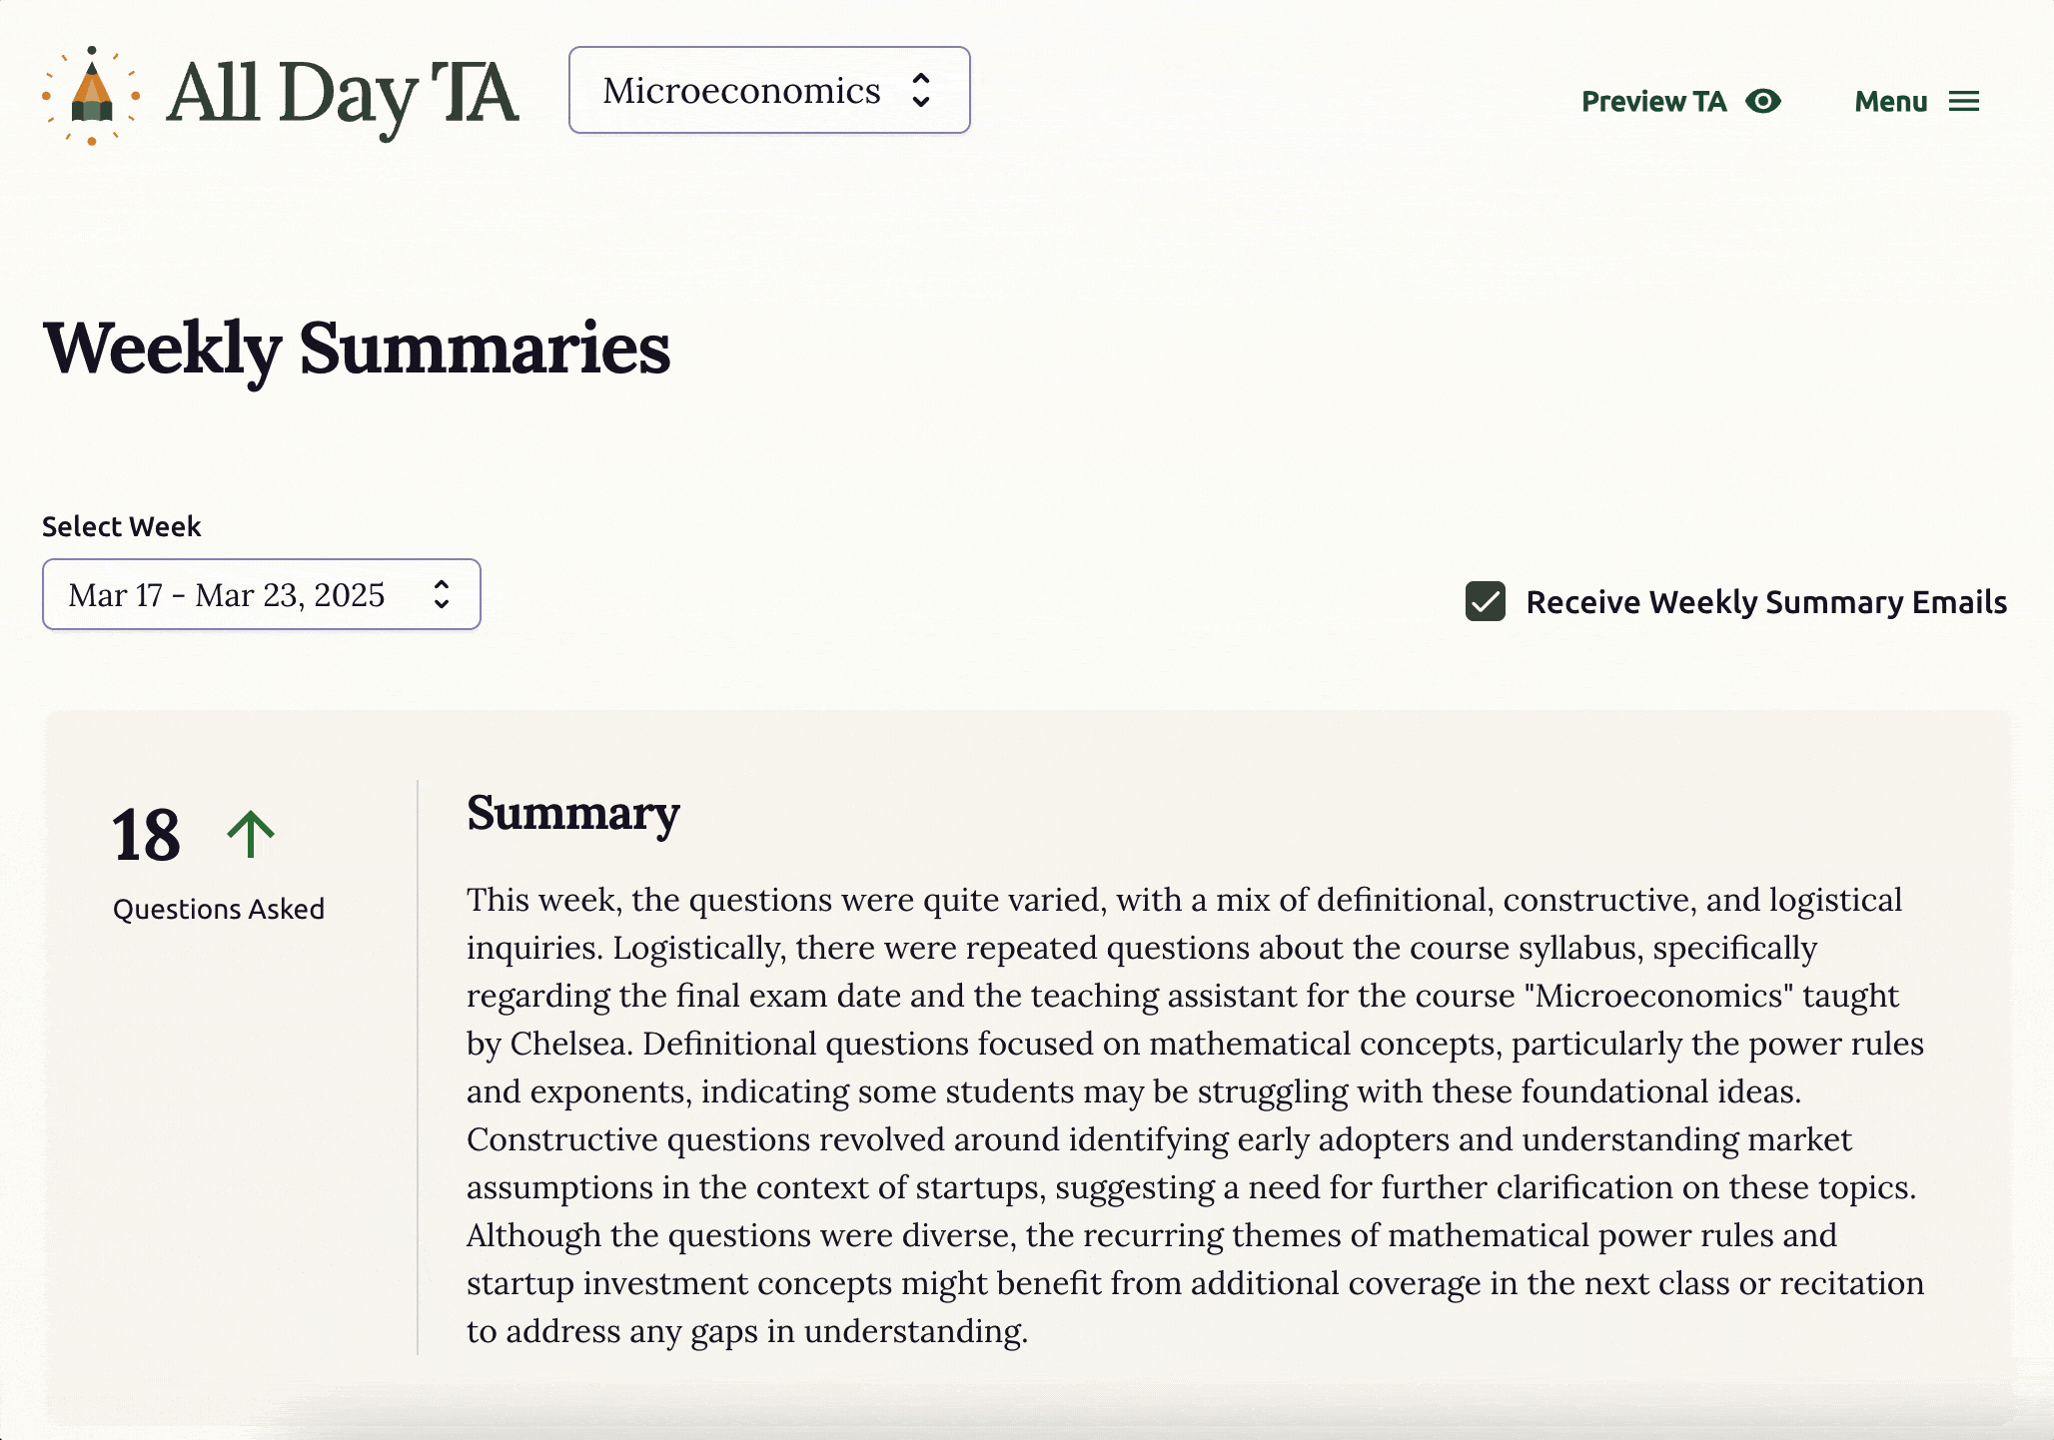Click the Microeconomics selector chevron arrows
This screenshot has height=1440, width=2054.
coord(921,90)
